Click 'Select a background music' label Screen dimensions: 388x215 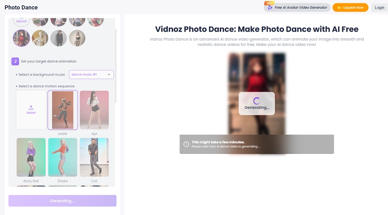[x=42, y=75]
